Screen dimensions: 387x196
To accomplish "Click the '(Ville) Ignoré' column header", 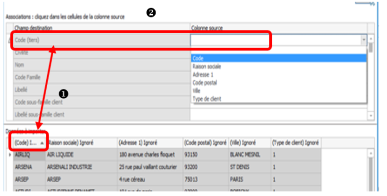I will pos(250,142).
